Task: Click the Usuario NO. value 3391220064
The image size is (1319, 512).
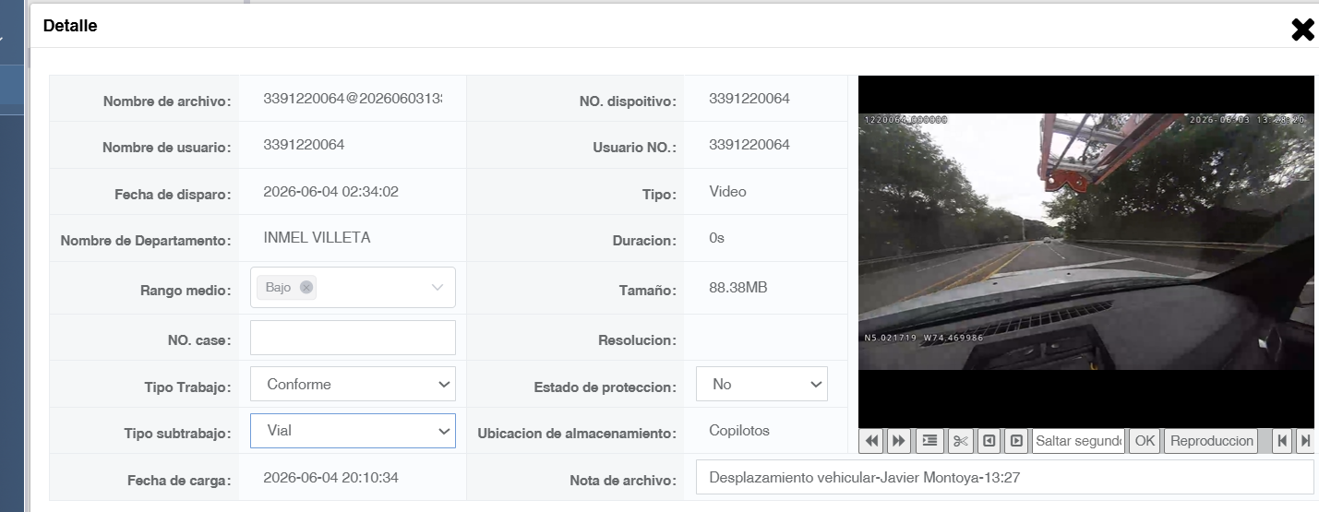Action: [x=749, y=145]
